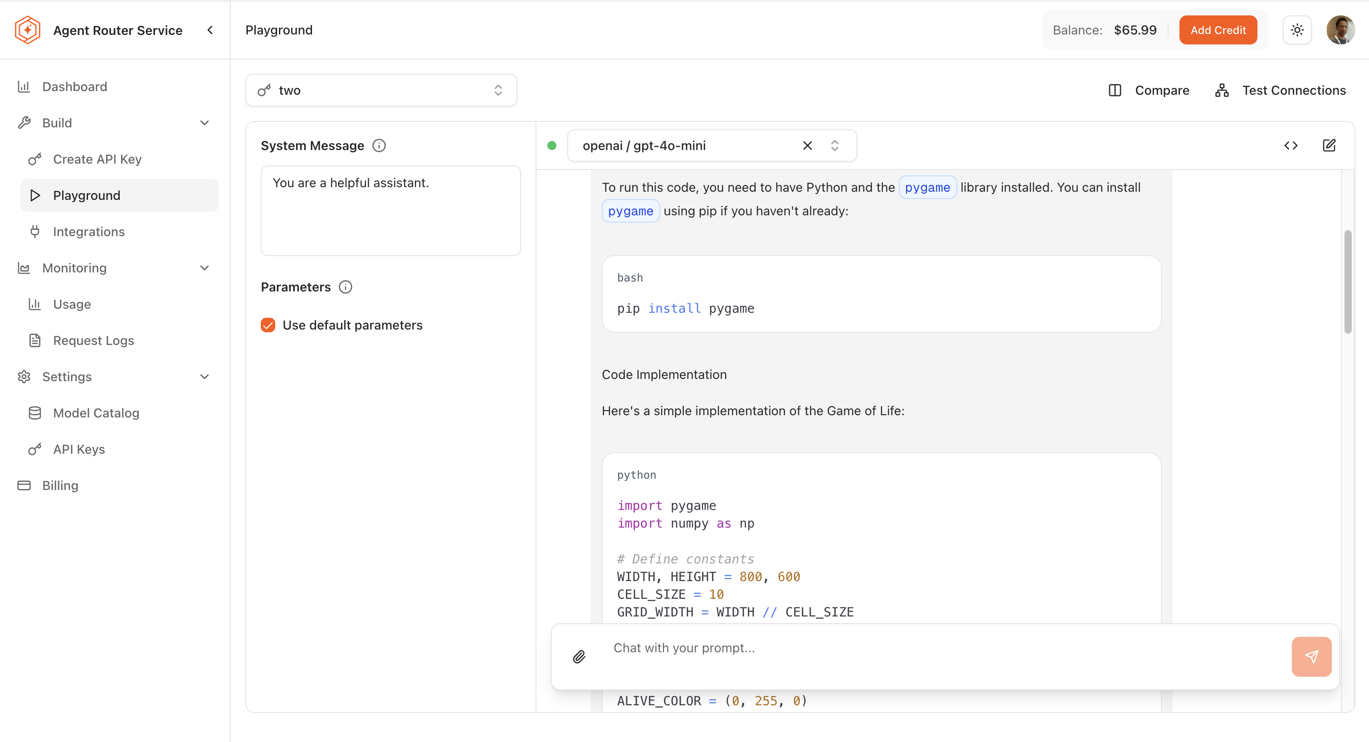Open the model selector up-down chevrons
This screenshot has width=1369, height=742.
[x=835, y=145]
